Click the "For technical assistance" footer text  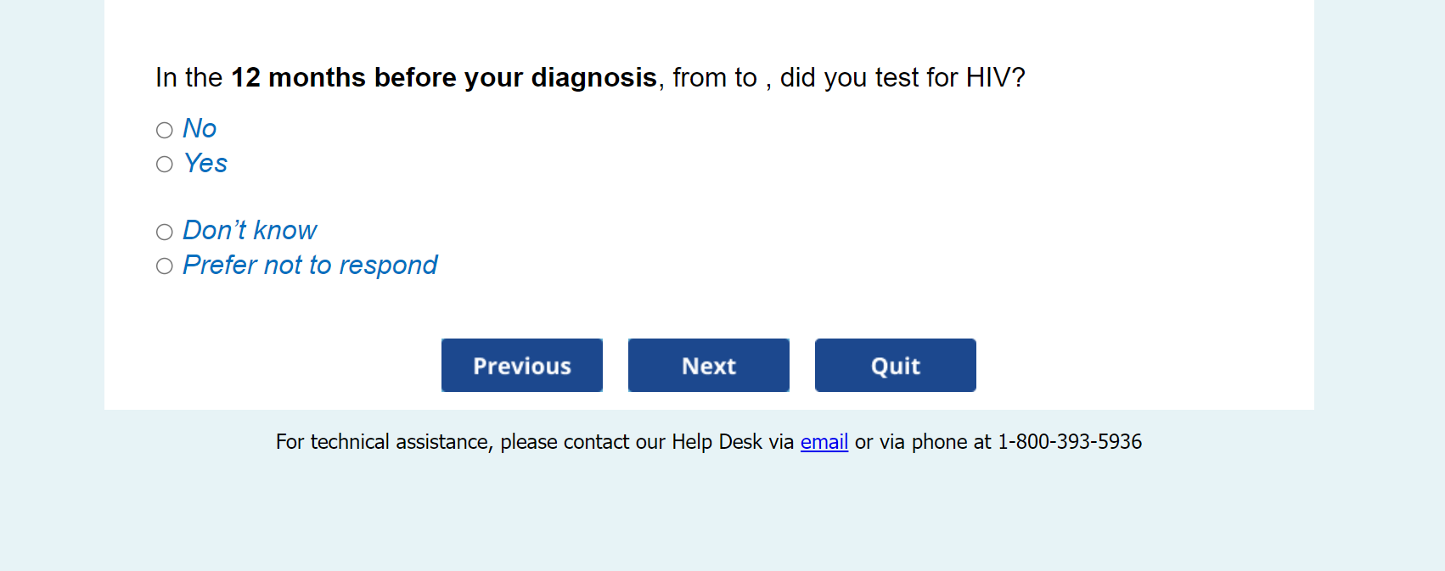(x=383, y=442)
